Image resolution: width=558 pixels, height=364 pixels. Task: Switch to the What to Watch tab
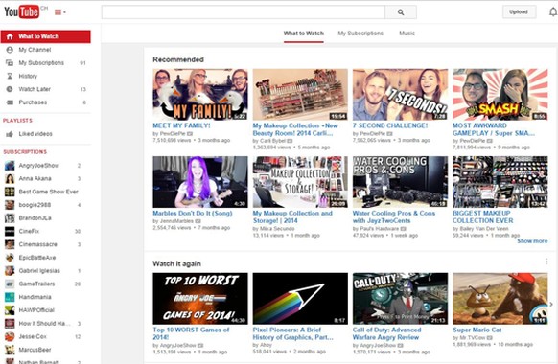[304, 34]
